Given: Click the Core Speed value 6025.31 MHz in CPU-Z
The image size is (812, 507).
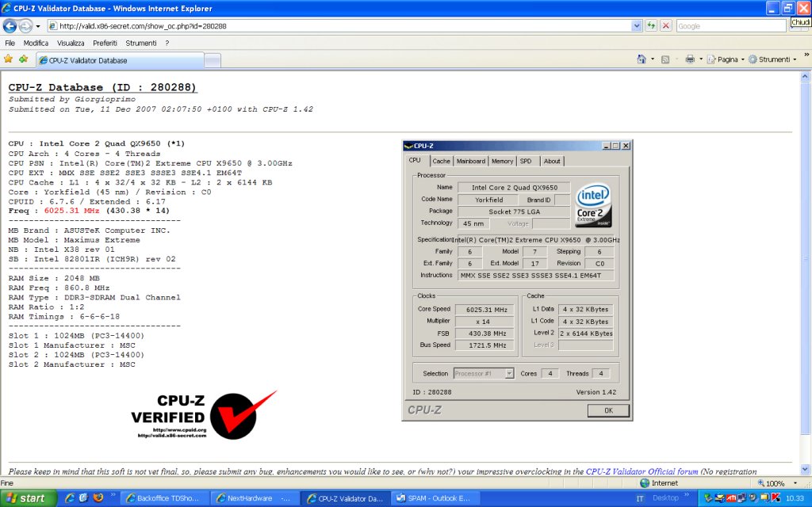Looking at the screenshot, I should tap(486, 310).
